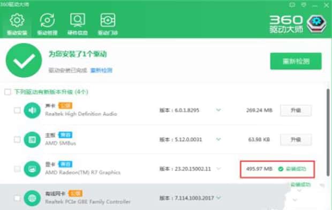332x210 pixels.
Task: Click the AMD SMBus motherboard icon
Action: 32,140
